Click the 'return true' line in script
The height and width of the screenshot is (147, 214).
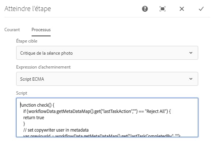point(34,118)
